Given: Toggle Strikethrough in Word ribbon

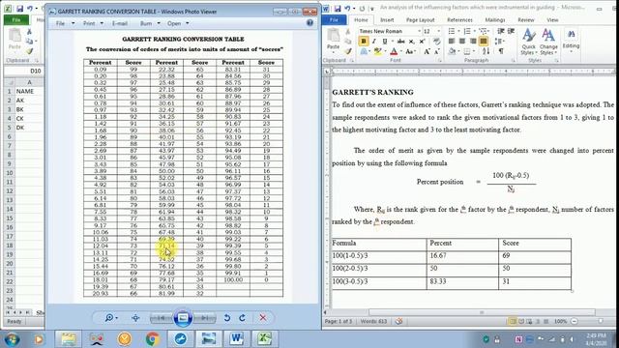Looking at the screenshot, I should point(400,41).
